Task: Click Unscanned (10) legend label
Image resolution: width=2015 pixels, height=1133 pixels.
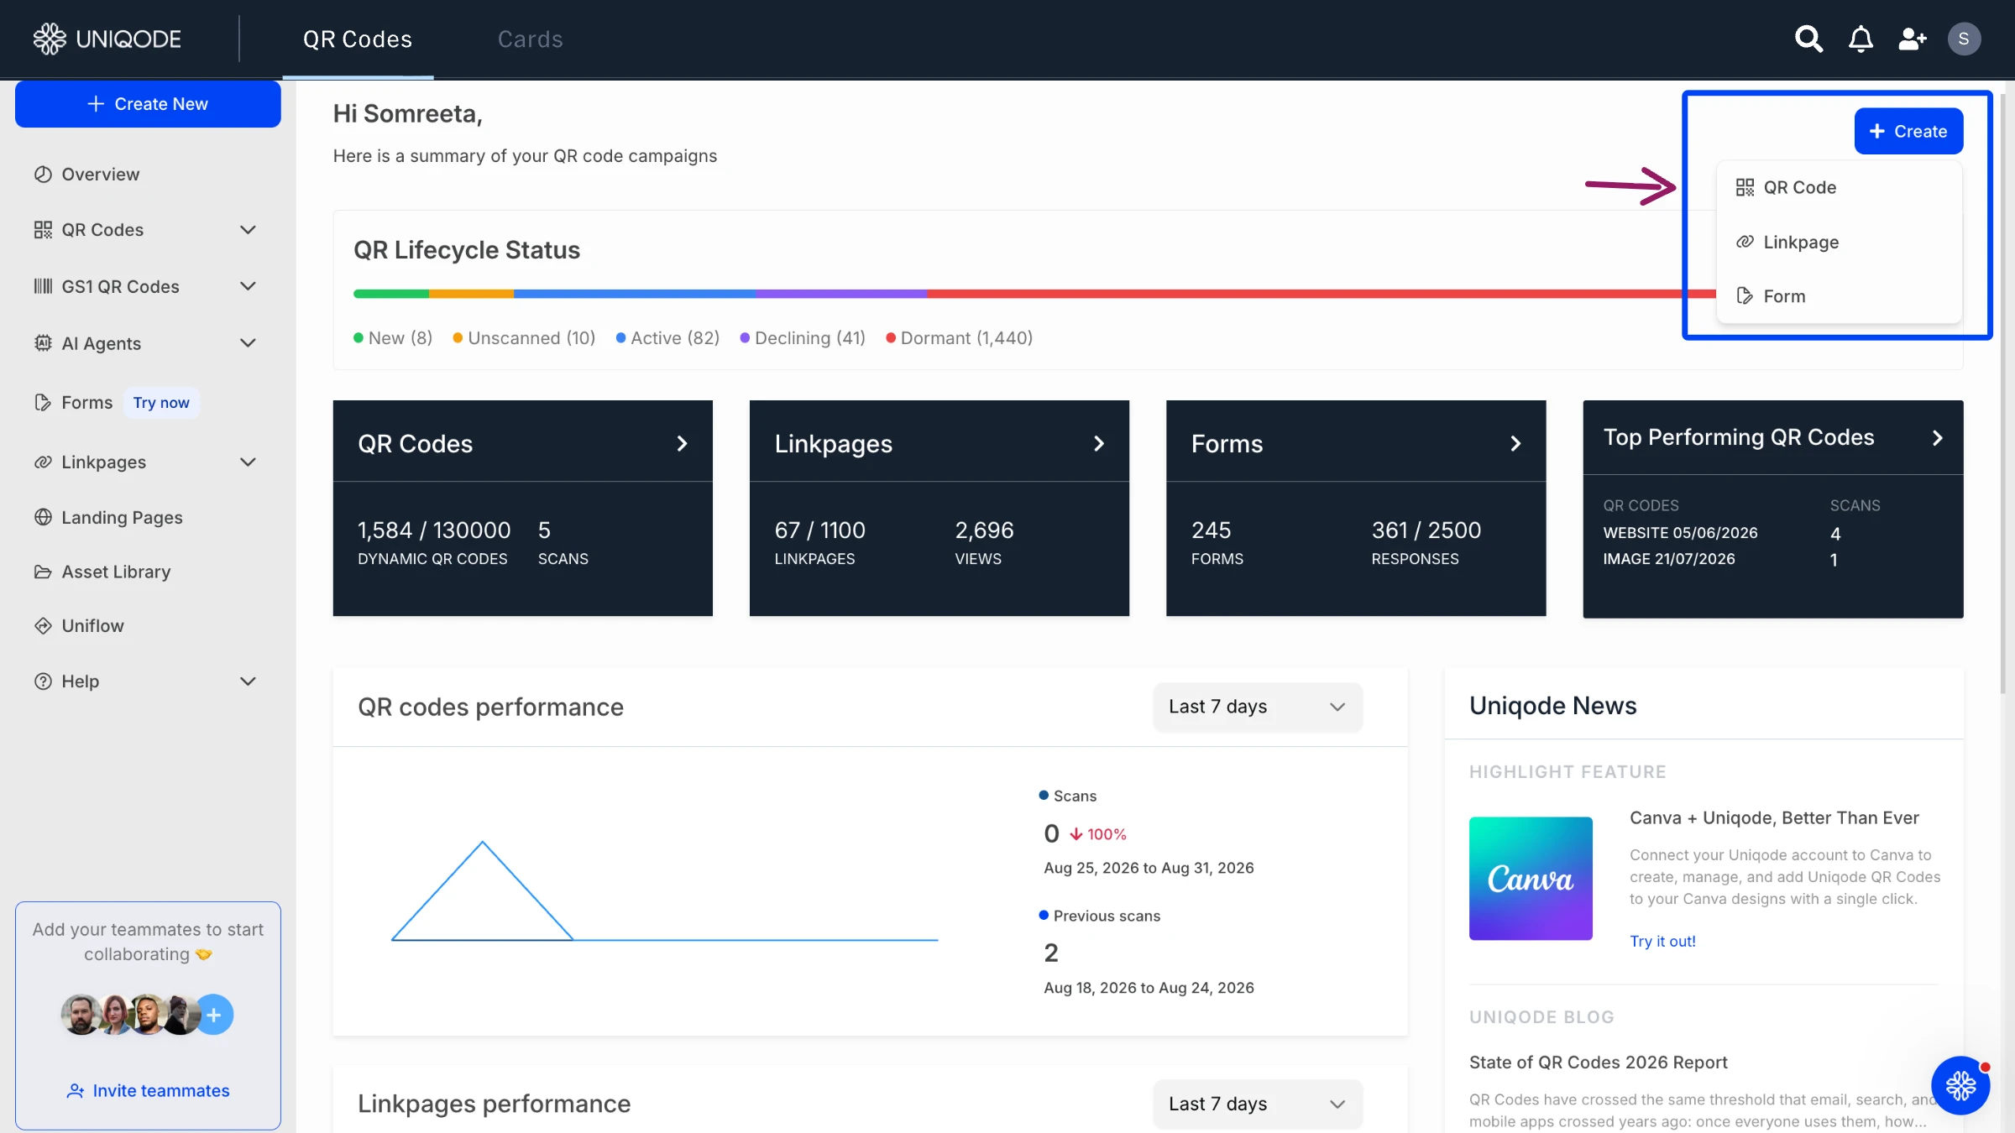Action: (x=524, y=338)
